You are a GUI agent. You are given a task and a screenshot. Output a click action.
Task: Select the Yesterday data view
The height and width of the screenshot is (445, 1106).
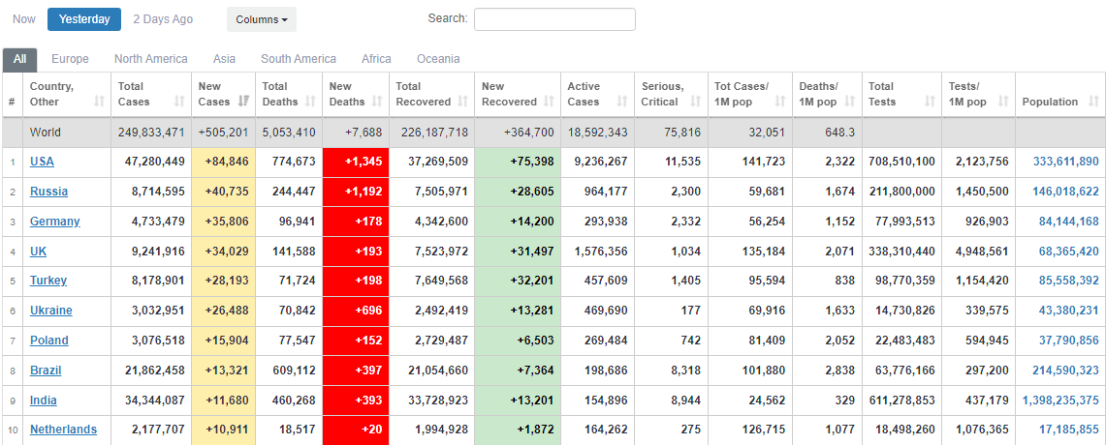[x=84, y=19]
